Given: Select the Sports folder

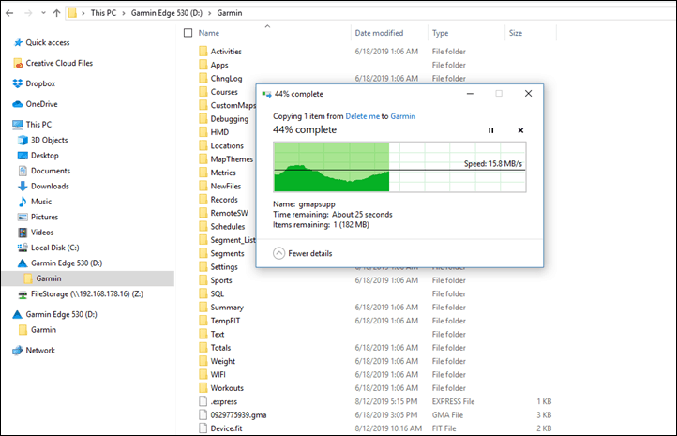Looking at the screenshot, I should coord(221,280).
